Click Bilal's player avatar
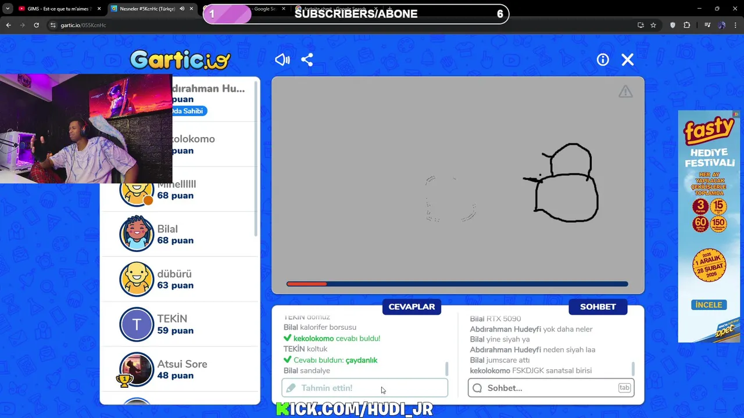744x418 pixels. (x=137, y=234)
